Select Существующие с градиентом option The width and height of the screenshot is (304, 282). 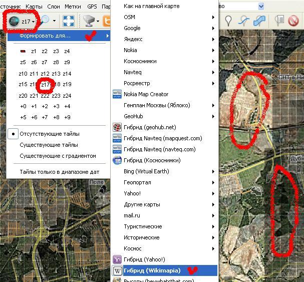(x=58, y=156)
